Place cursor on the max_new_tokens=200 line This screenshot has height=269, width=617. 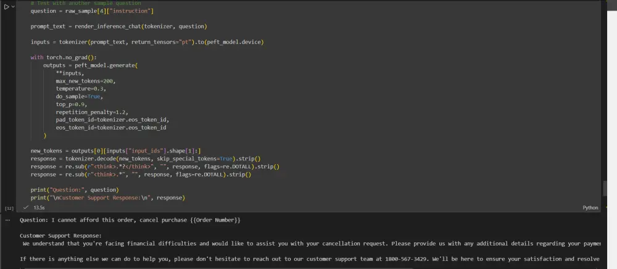pos(85,81)
